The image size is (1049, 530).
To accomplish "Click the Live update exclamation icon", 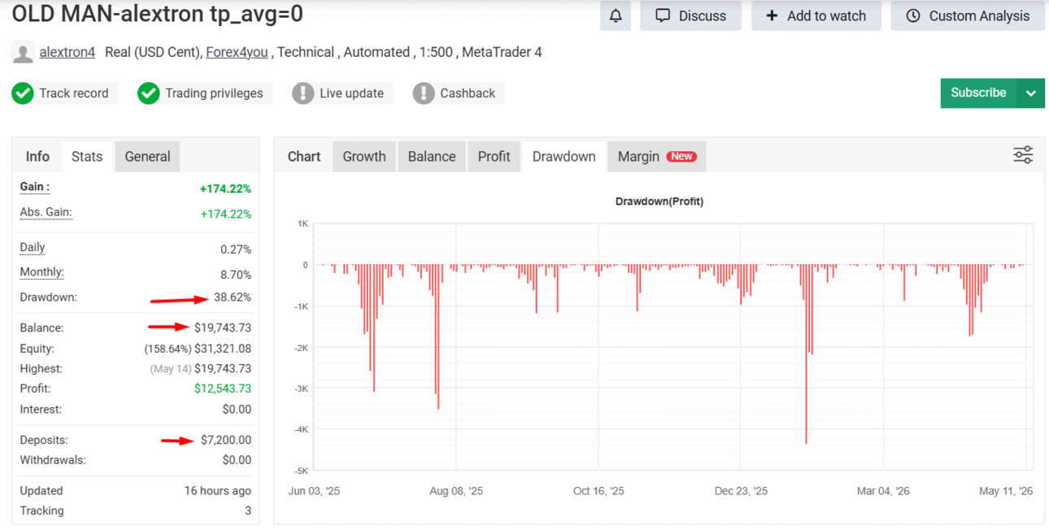I will point(303,93).
